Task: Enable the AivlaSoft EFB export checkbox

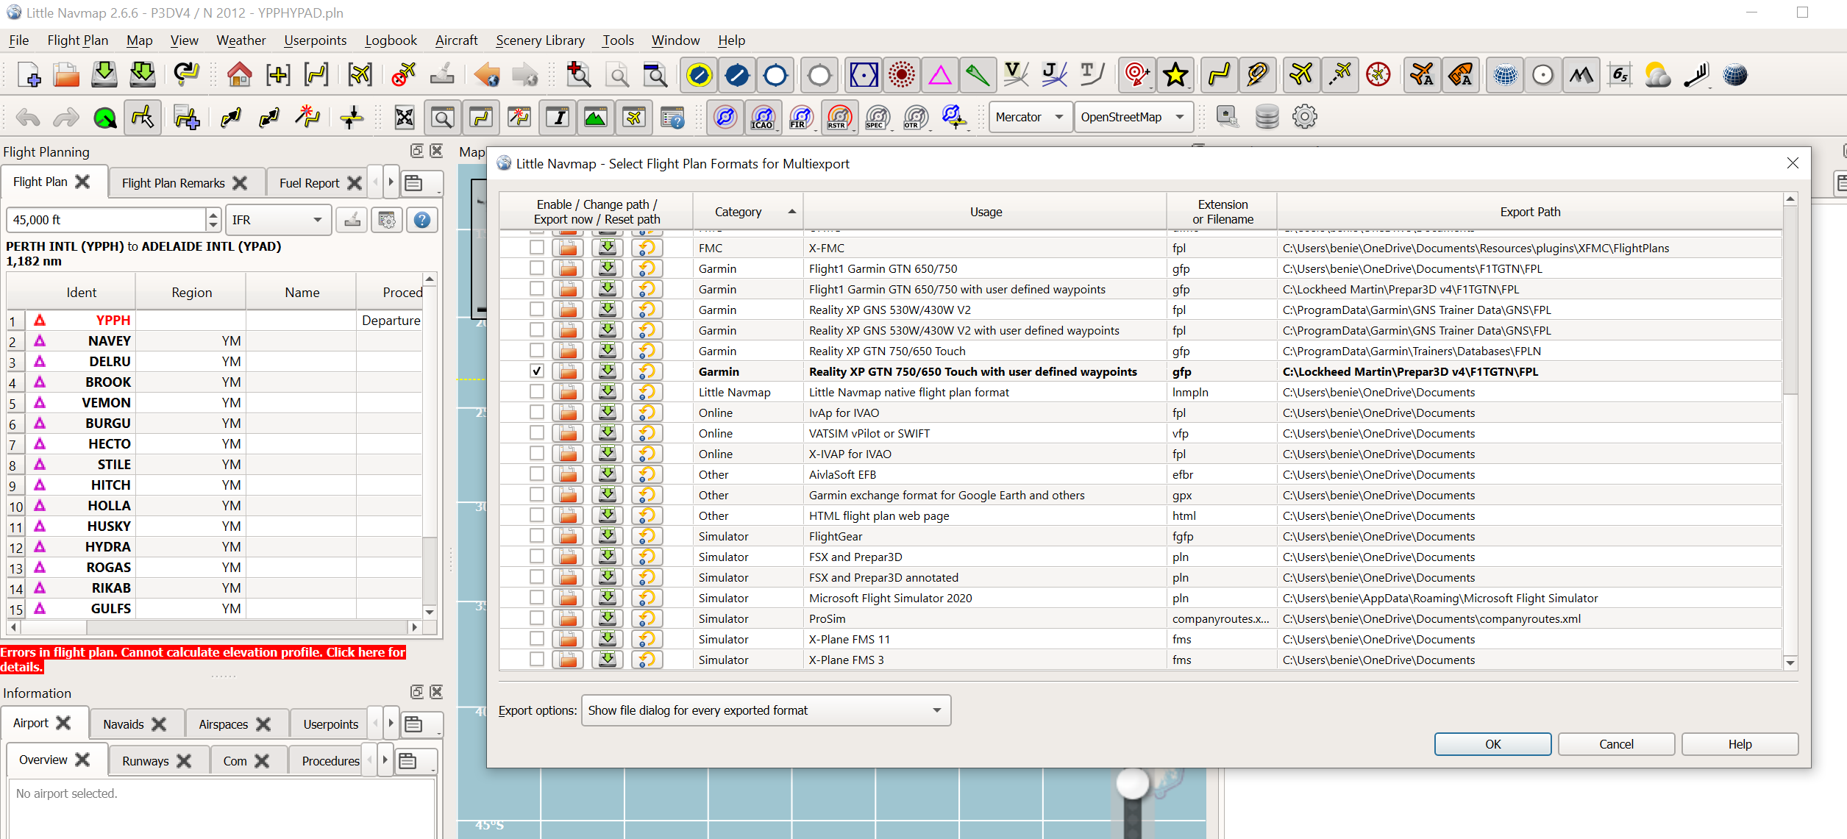Action: 537,475
